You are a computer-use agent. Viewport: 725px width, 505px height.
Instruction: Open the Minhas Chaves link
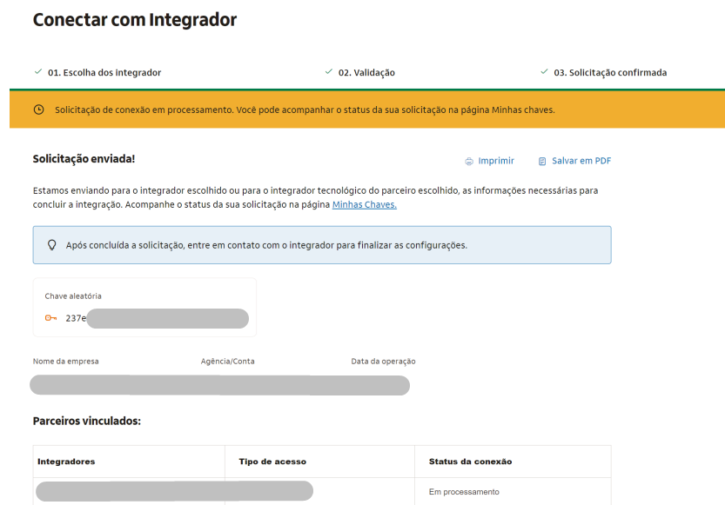coord(365,204)
